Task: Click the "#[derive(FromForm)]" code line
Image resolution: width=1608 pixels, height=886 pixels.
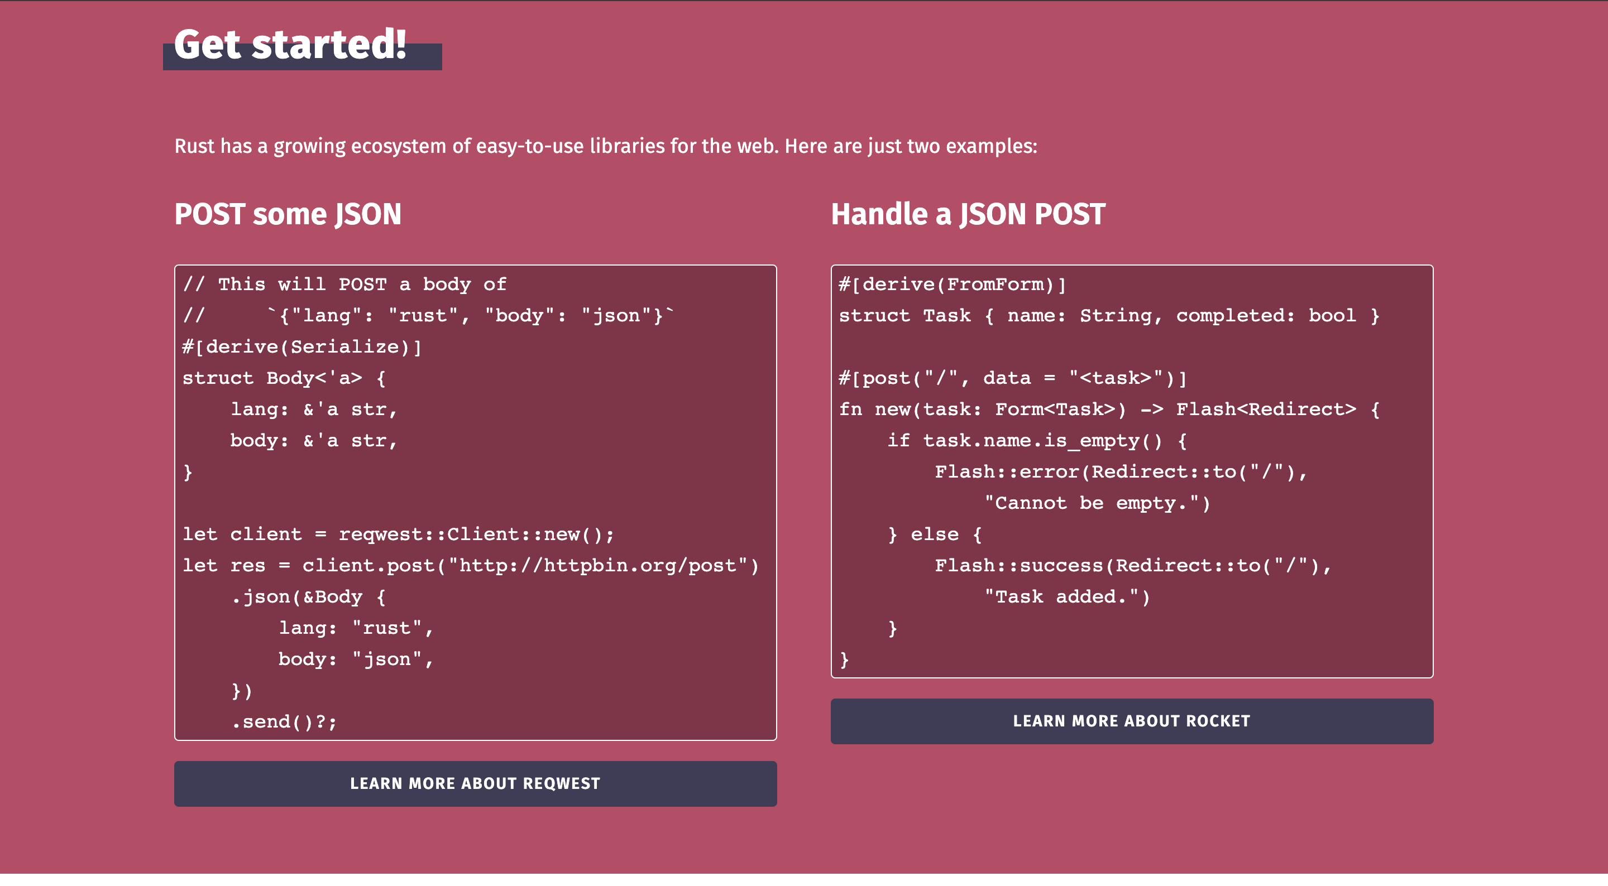Action: 953,285
